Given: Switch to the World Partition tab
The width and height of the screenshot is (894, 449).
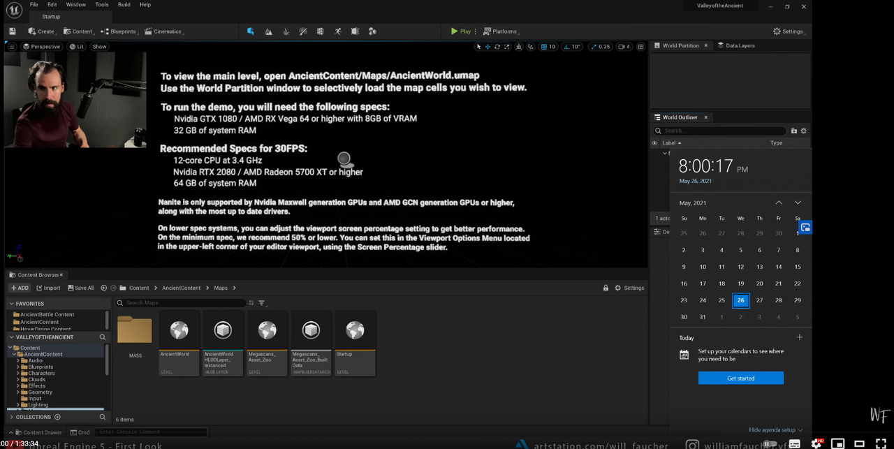Looking at the screenshot, I should [x=680, y=45].
